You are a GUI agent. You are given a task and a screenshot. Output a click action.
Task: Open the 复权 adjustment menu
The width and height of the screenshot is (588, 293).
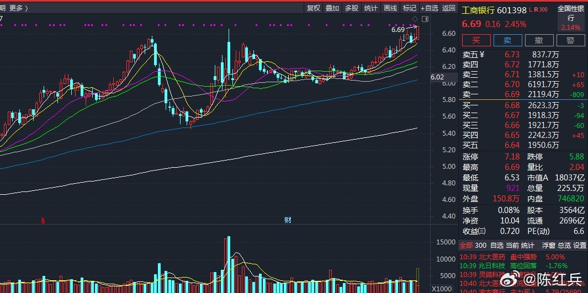coord(314,8)
